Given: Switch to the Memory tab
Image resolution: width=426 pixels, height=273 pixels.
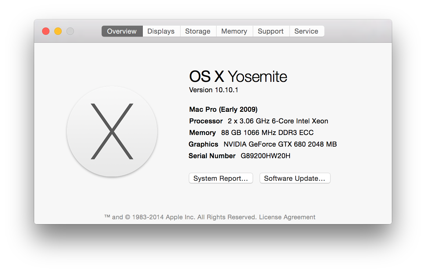Looking at the screenshot, I should pyautogui.click(x=234, y=31).
